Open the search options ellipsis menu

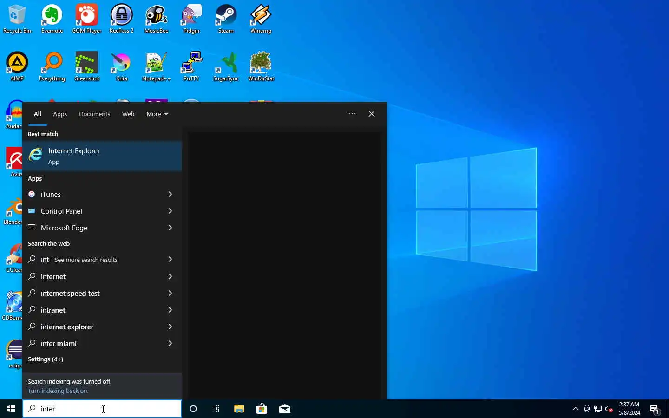click(352, 114)
